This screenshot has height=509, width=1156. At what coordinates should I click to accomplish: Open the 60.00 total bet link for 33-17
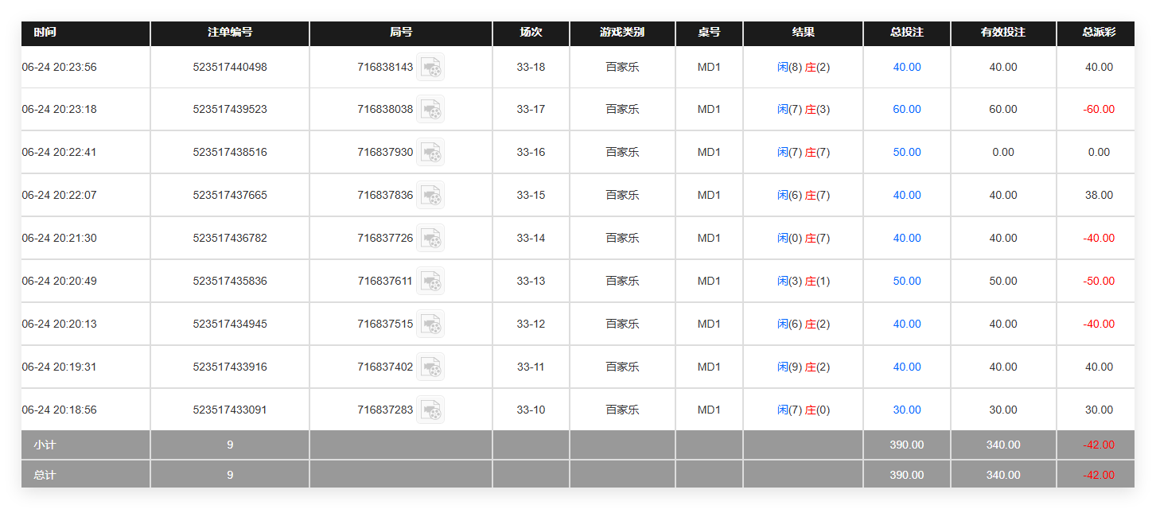click(907, 109)
